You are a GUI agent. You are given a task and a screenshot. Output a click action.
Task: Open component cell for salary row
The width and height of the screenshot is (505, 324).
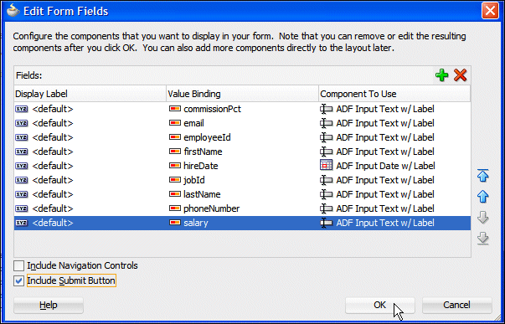tap(394, 223)
